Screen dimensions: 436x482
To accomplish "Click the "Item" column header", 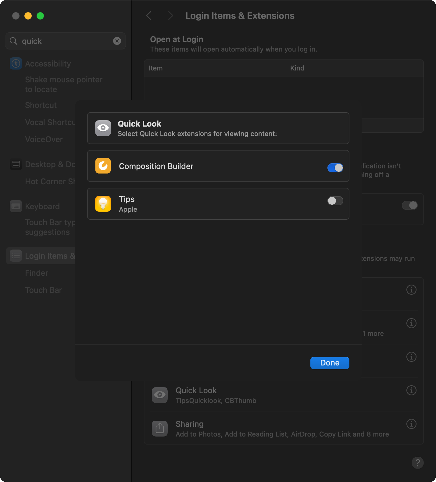I will 155,68.
